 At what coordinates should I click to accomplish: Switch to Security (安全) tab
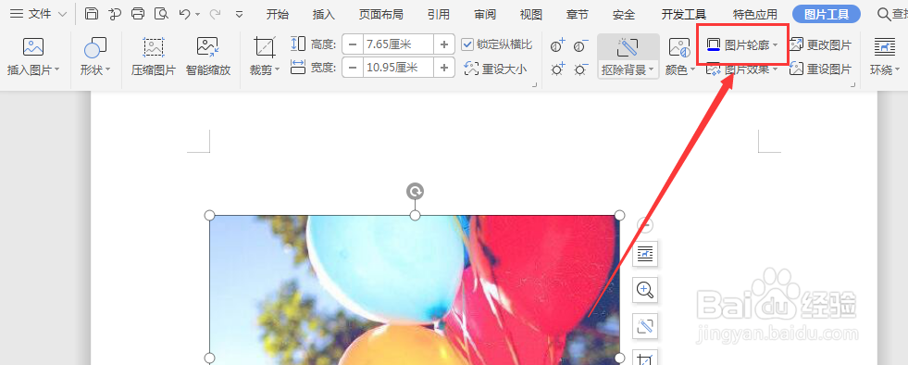(624, 15)
